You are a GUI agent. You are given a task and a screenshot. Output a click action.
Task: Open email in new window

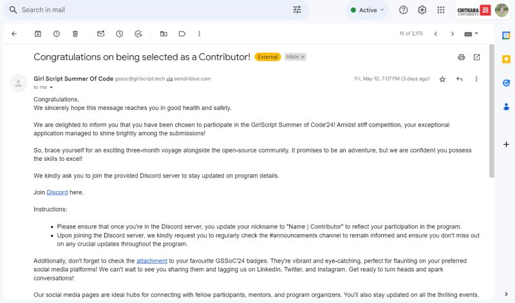[477, 57]
